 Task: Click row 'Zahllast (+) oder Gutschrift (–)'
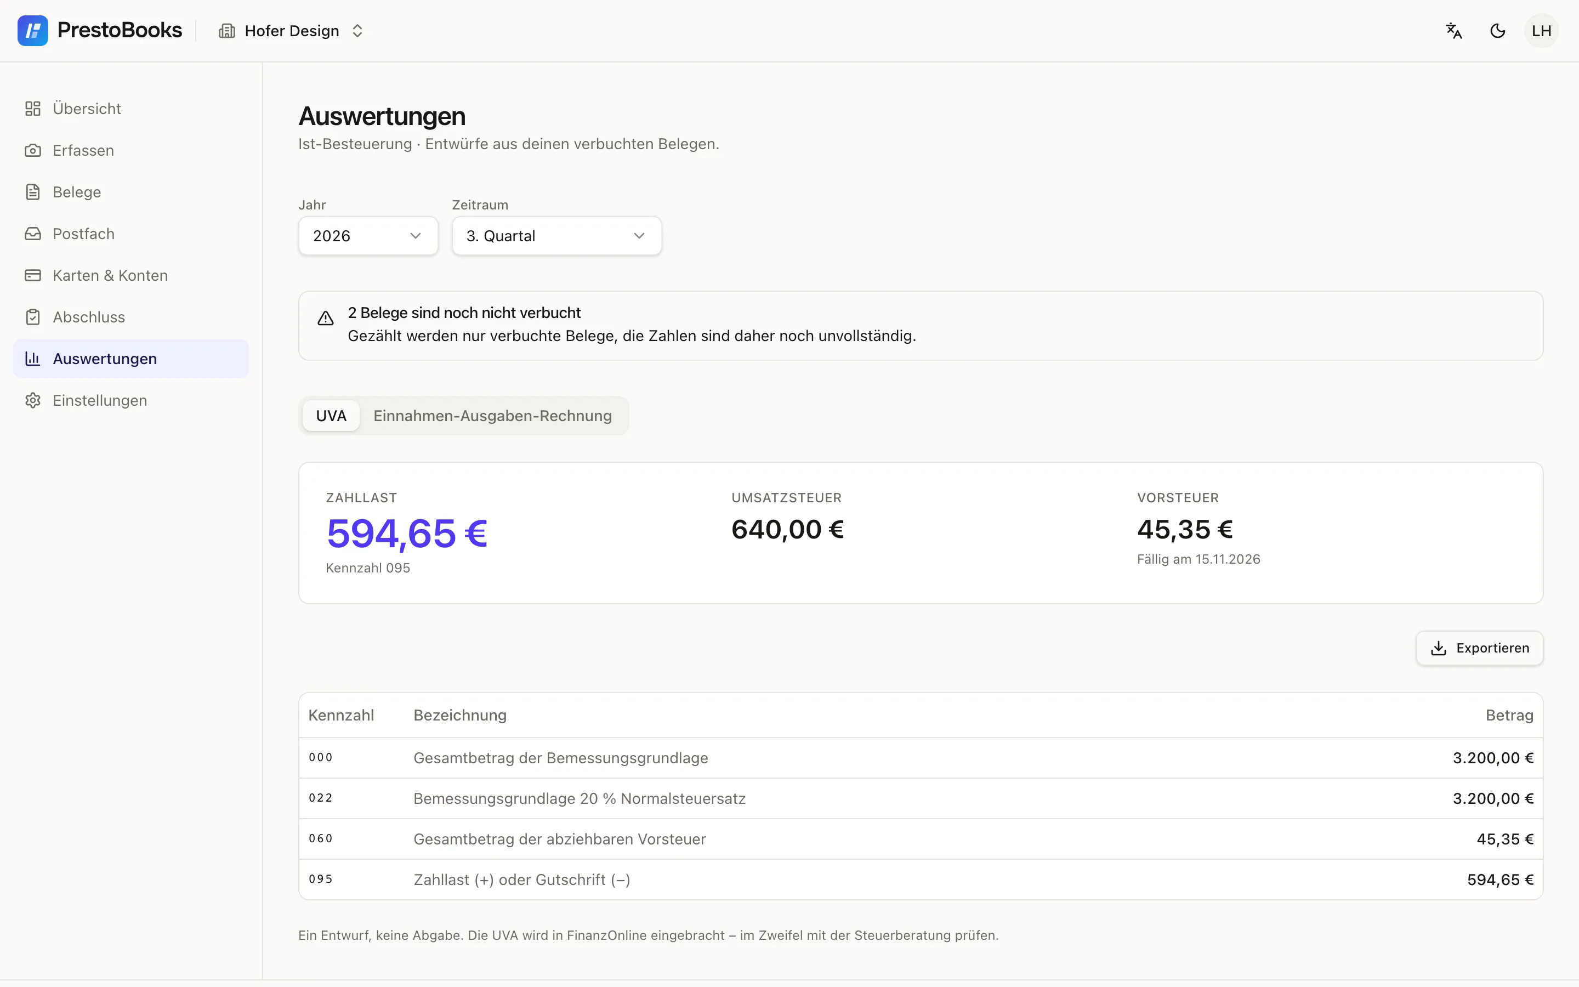921,880
